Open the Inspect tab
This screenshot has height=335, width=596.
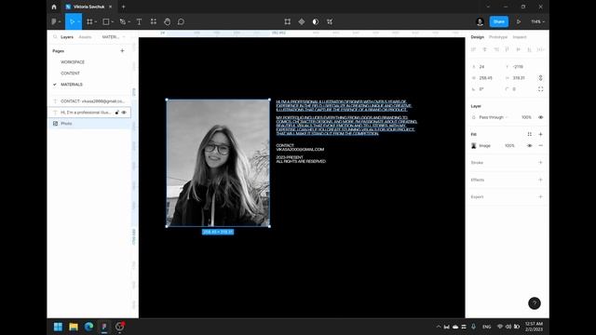(520, 37)
